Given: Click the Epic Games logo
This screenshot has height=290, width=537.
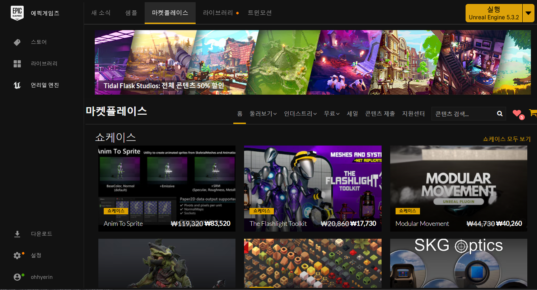Looking at the screenshot, I should 17,13.
